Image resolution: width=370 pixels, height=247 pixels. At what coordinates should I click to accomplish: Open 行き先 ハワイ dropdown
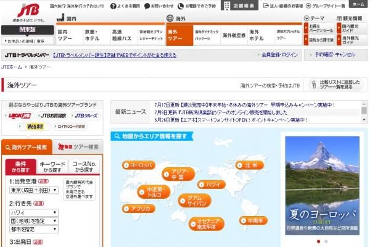tap(34, 212)
